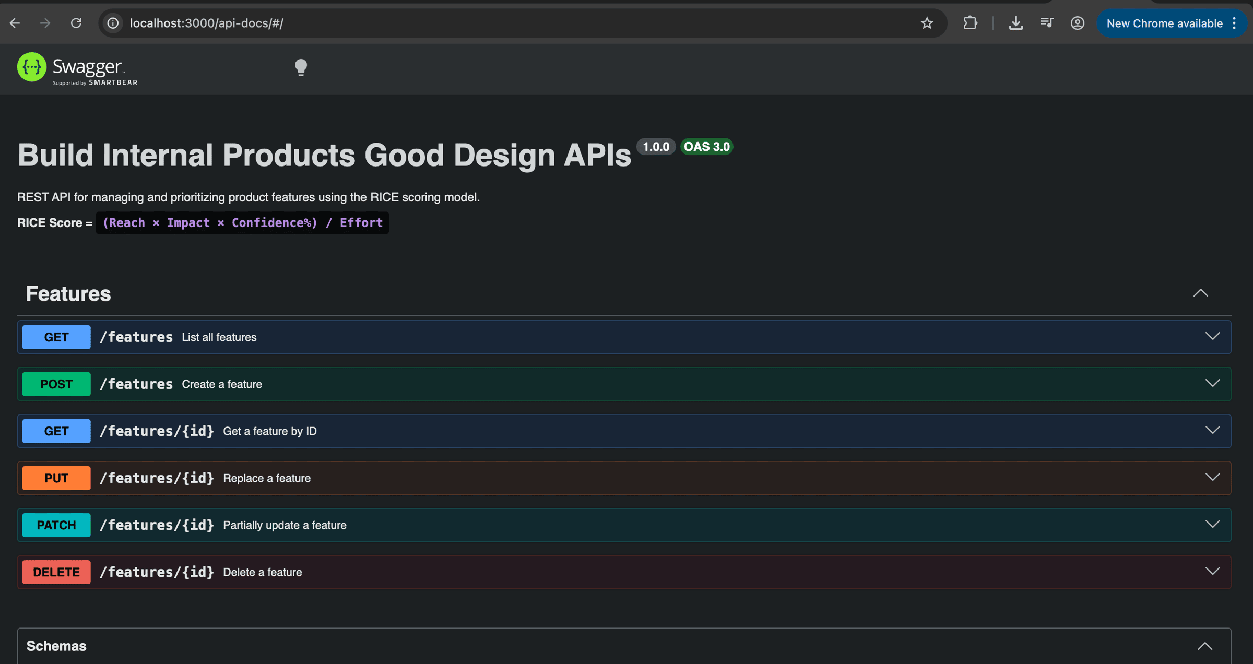The image size is (1253, 664).
Task: Expand DELETE /features/{id} operation chevron
Action: (x=1212, y=572)
